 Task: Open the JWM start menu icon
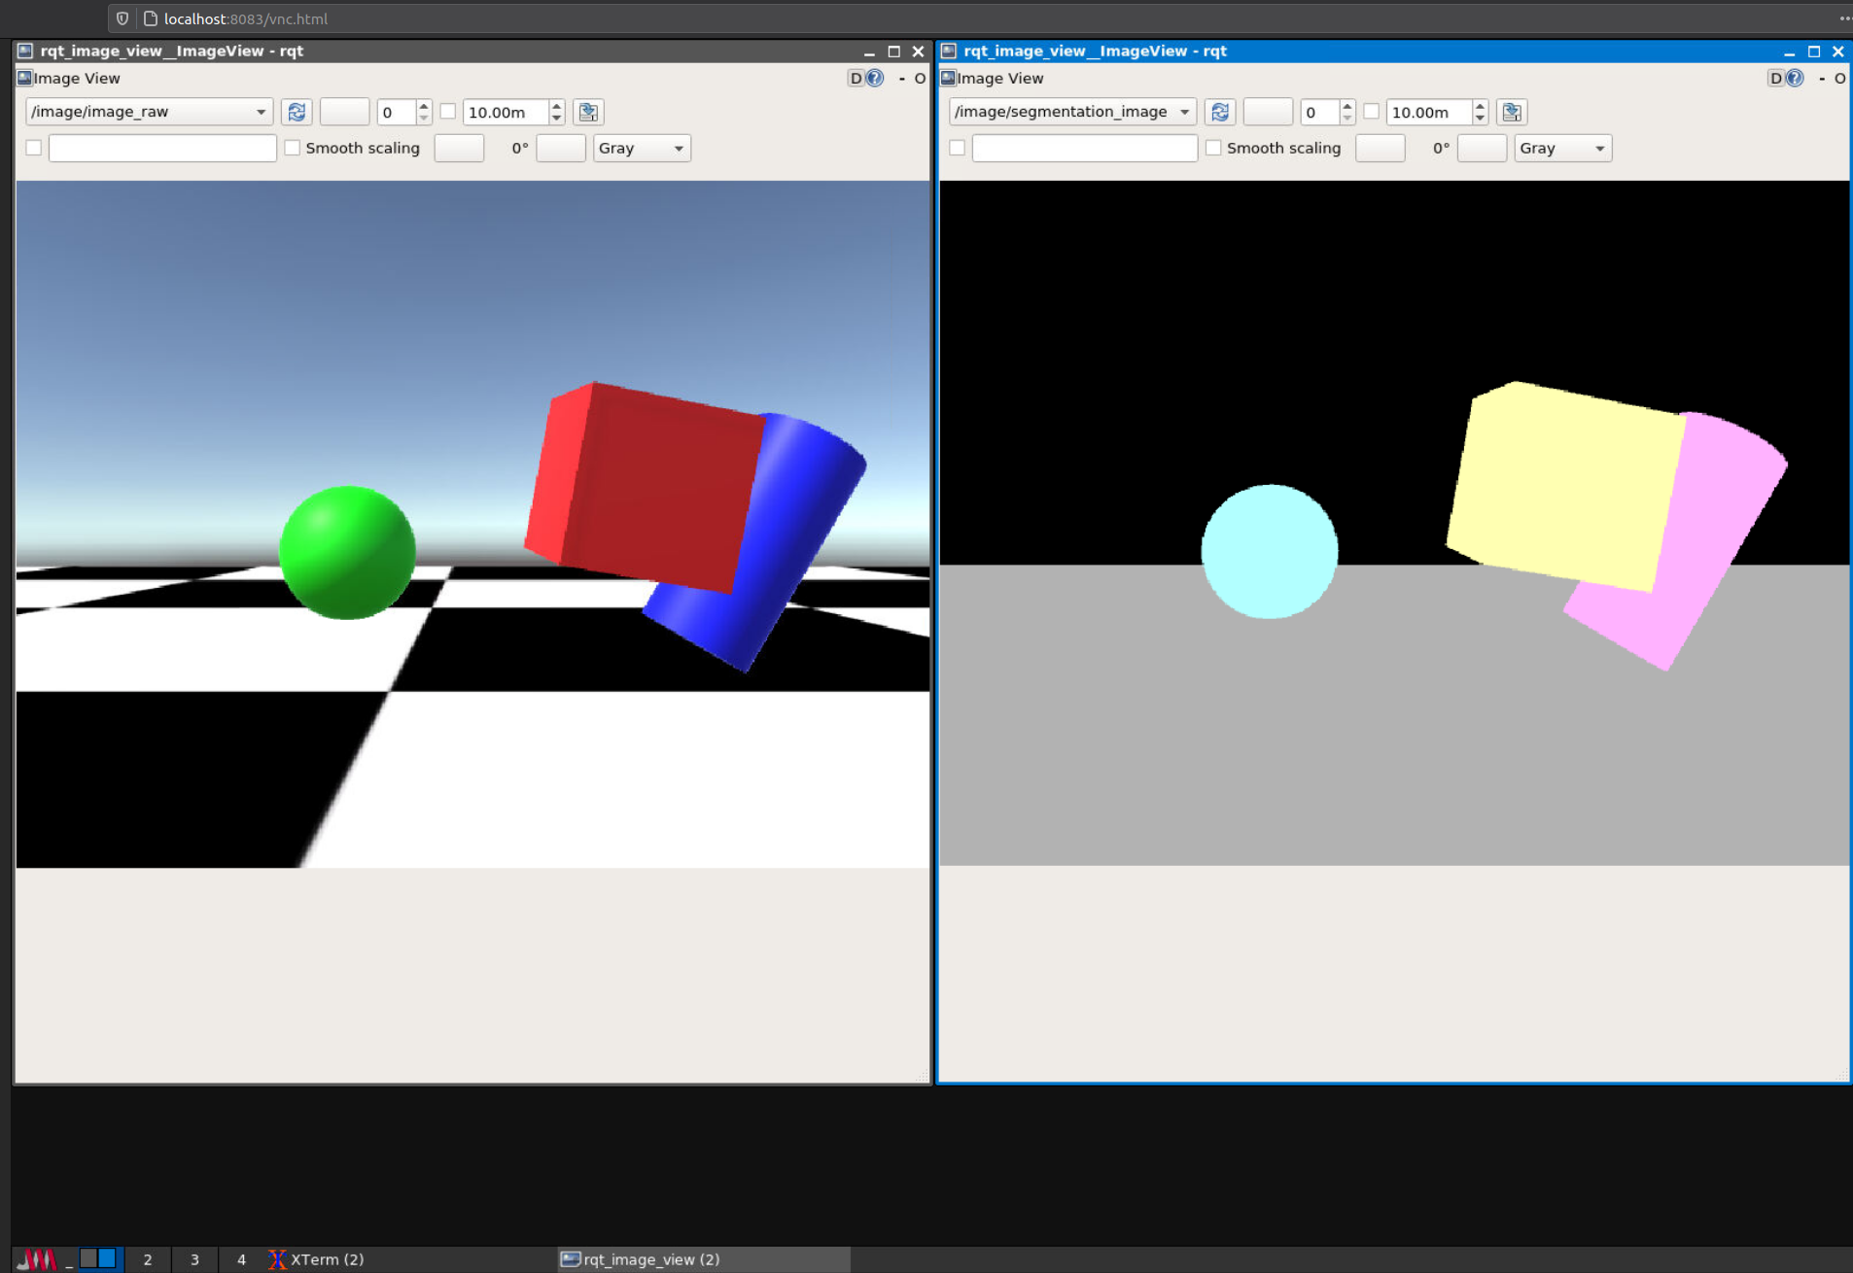tap(37, 1259)
